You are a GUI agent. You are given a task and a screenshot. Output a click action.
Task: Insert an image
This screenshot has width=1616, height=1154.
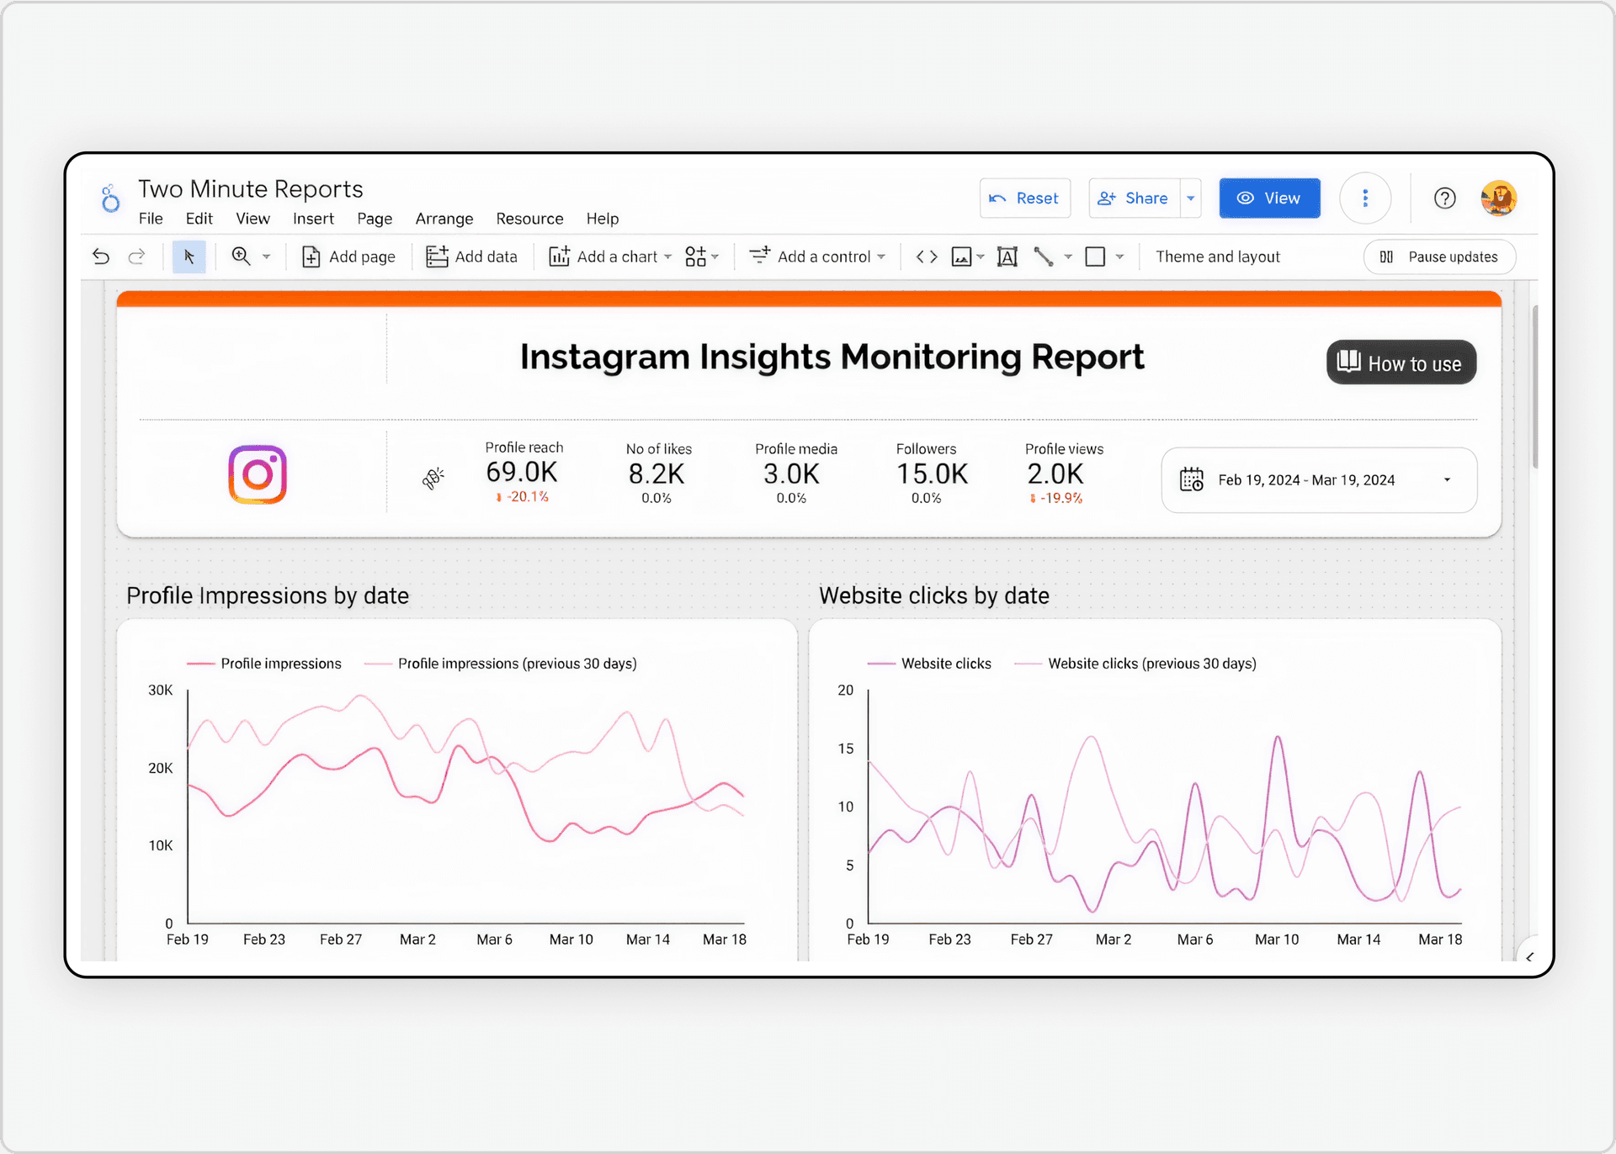(x=962, y=257)
